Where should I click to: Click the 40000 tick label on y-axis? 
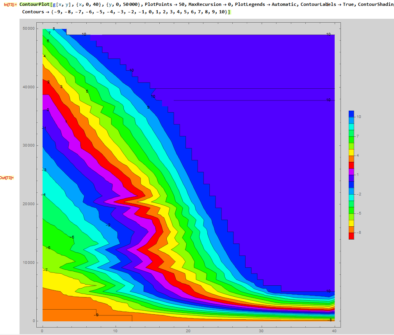click(27, 87)
